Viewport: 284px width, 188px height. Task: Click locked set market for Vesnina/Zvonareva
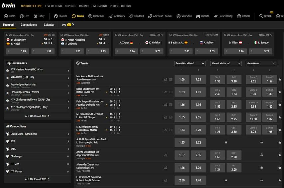[x=226, y=180]
